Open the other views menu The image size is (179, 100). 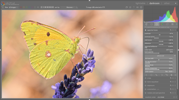[167, 3]
